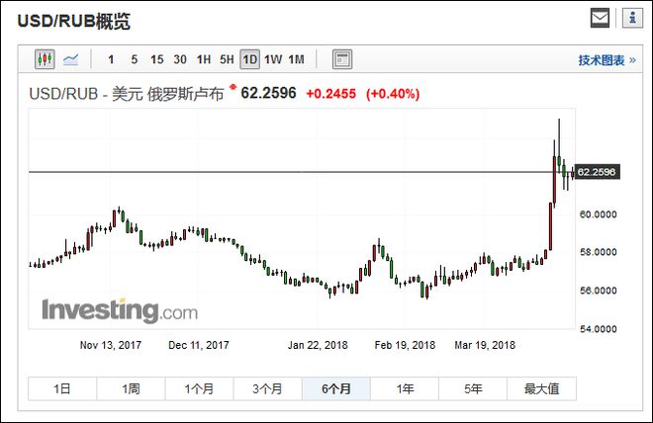Select the 1周 range tab

tap(131, 388)
